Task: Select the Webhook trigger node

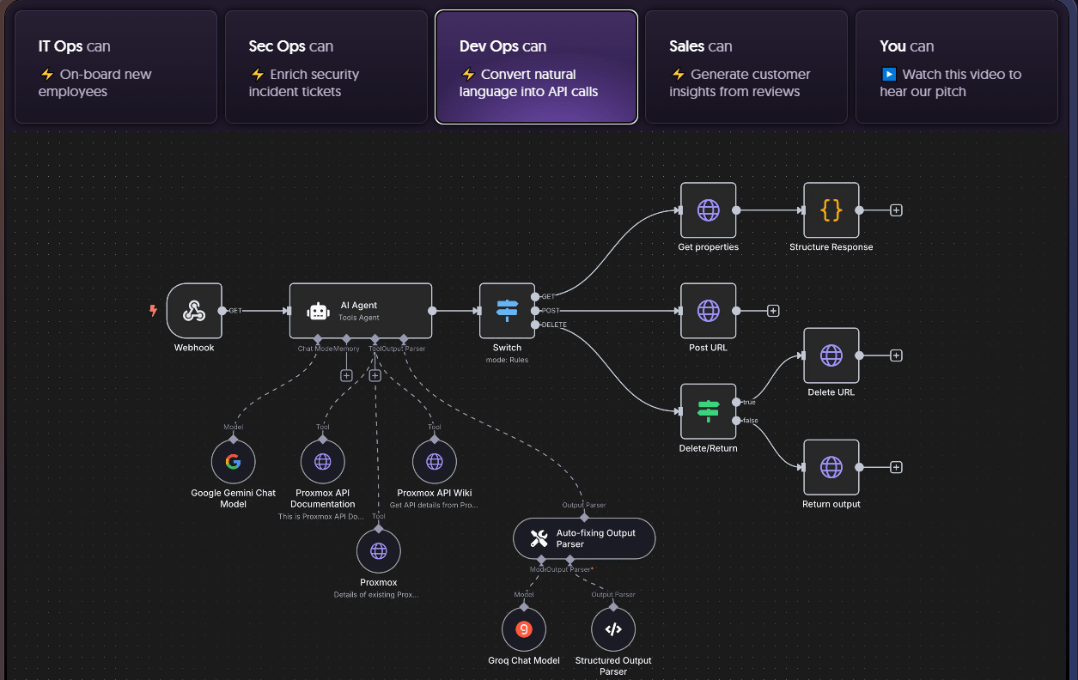Action: pyautogui.click(x=194, y=311)
